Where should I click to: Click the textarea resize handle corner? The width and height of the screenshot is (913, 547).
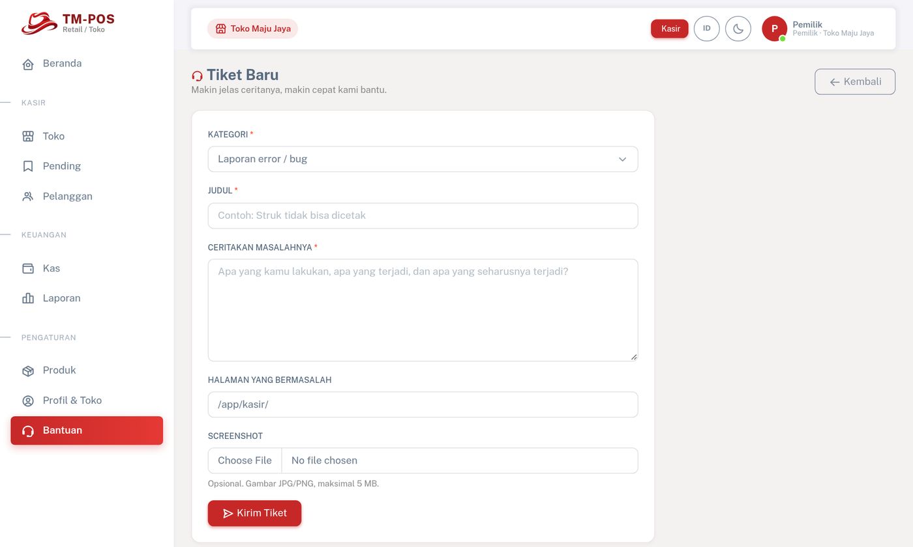click(x=633, y=357)
